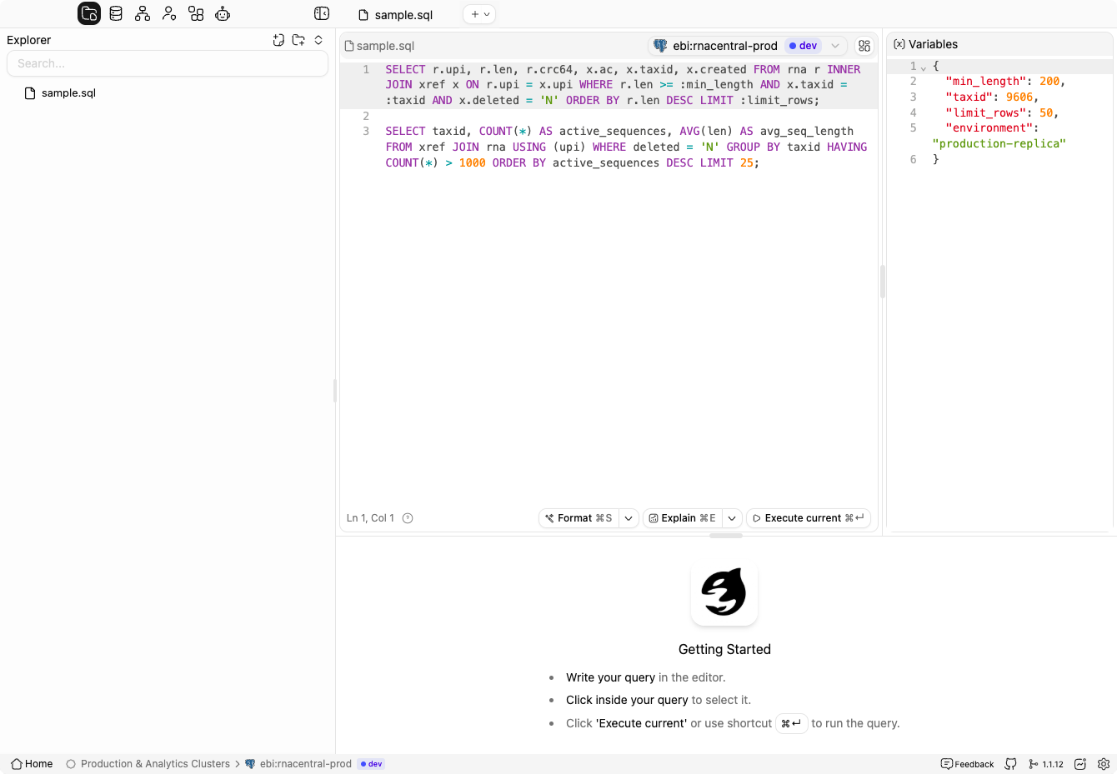The image size is (1117, 774).
Task: Open the schema diagram hierarchy icon
Action: (x=143, y=13)
